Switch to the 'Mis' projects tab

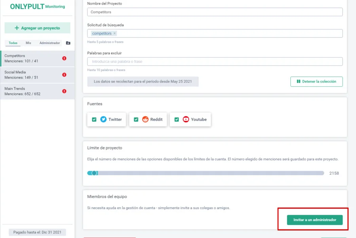28,43
